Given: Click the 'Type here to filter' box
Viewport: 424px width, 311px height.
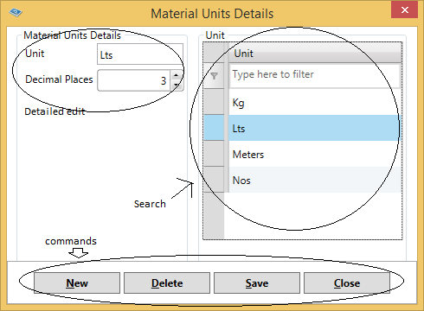Looking at the screenshot, I should 315,75.
